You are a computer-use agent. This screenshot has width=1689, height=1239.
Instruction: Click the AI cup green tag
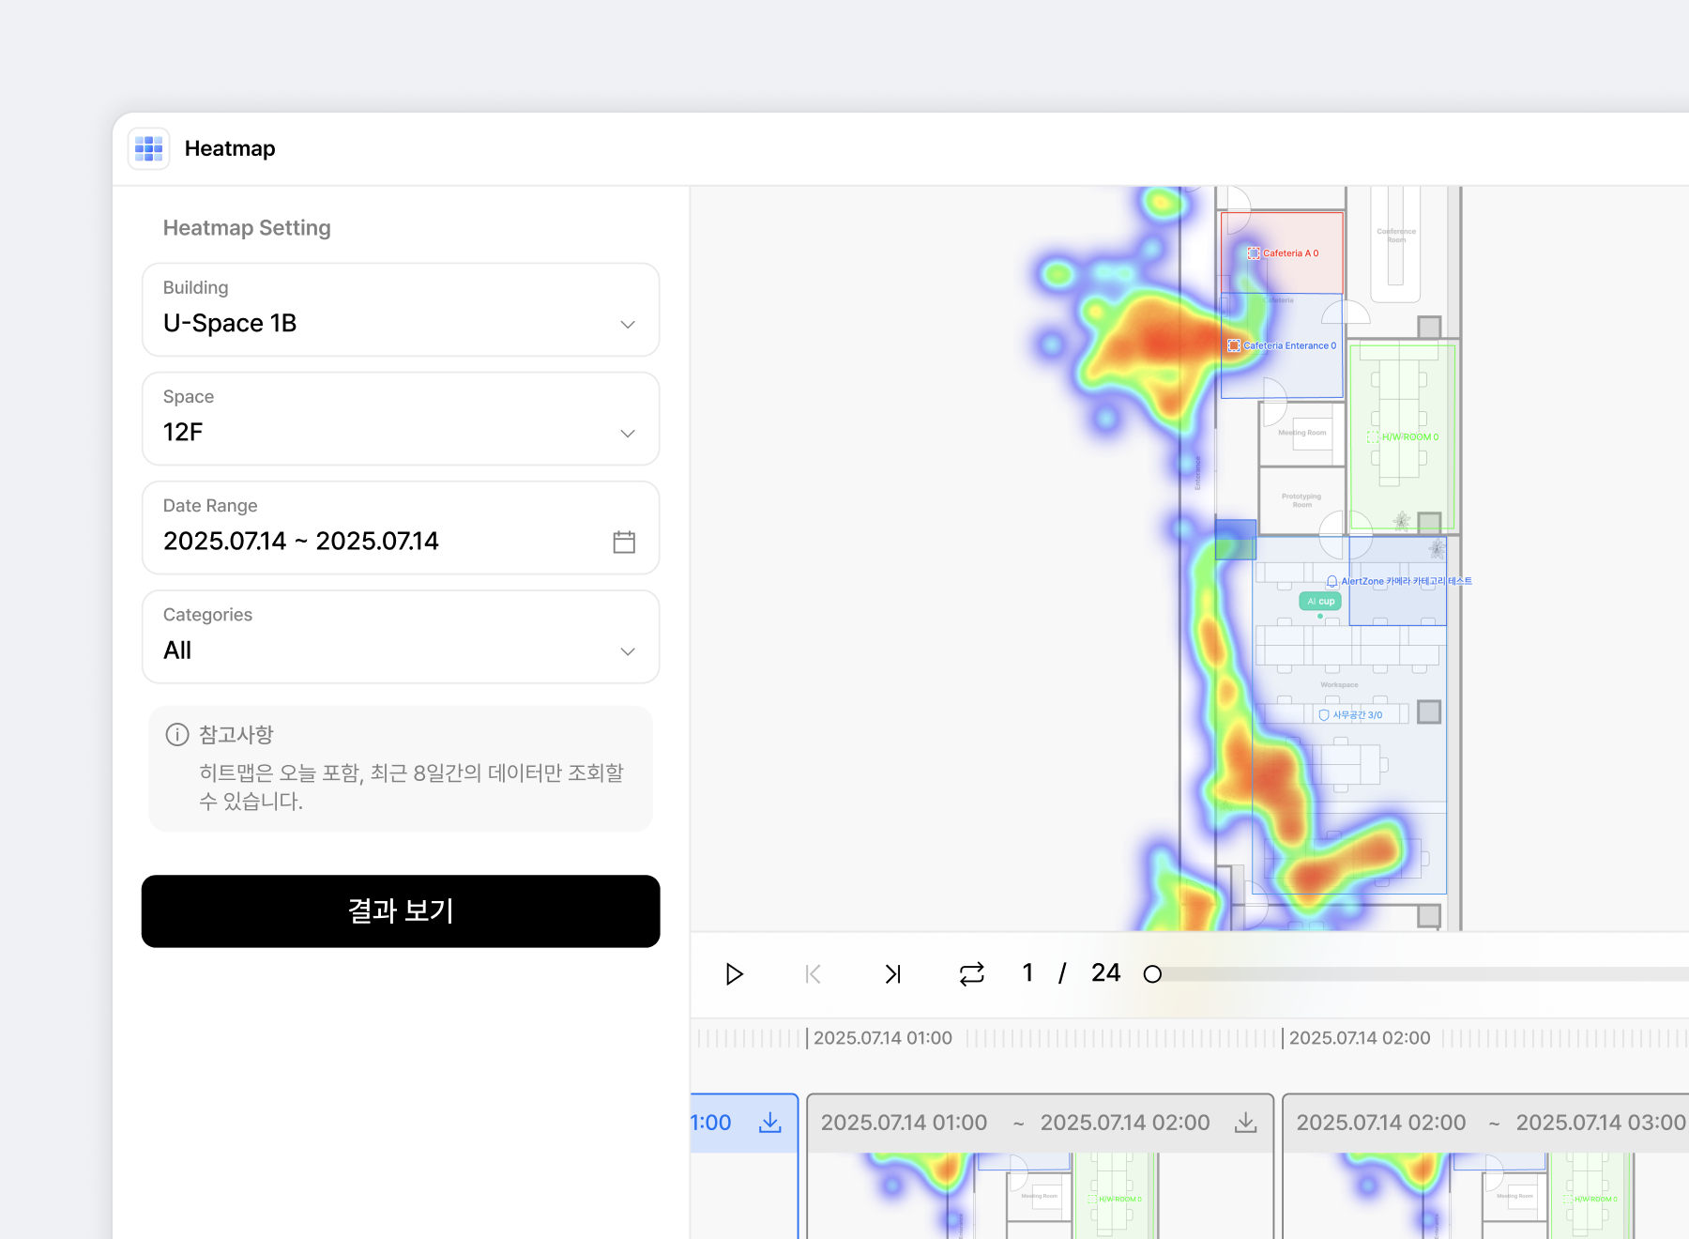click(1320, 601)
